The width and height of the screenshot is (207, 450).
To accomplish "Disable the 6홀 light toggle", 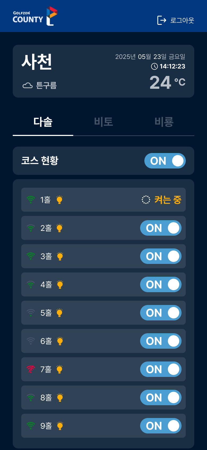I will coord(161,341).
